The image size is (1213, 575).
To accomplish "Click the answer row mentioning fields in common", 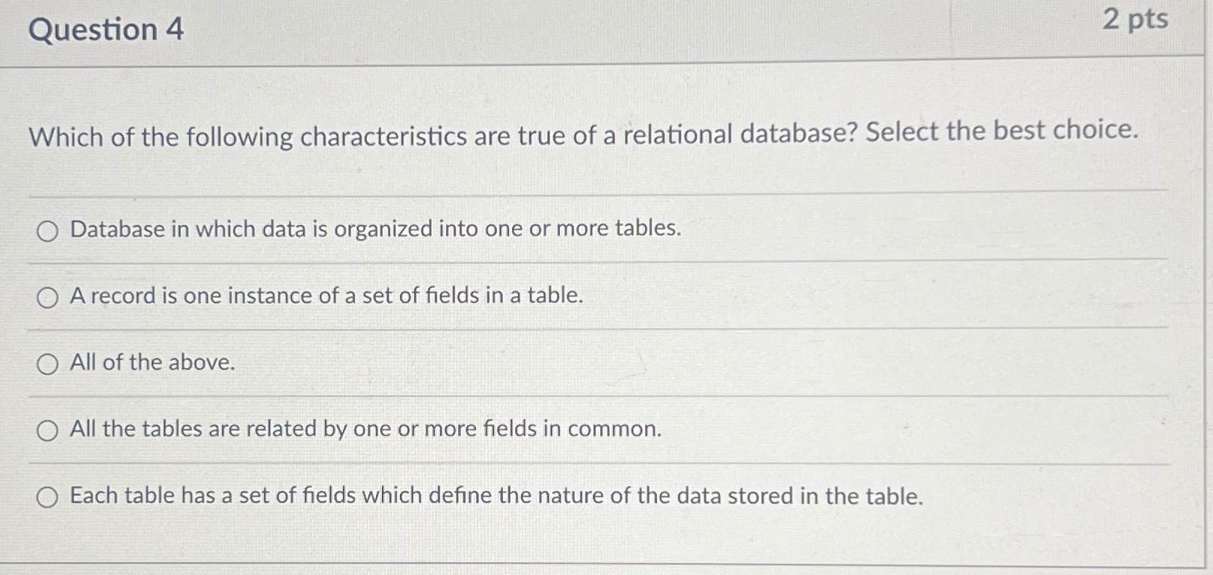I will coord(364,429).
